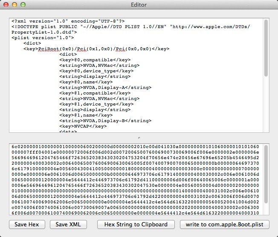Click the hex line starting 06d006500000
Viewport: 278px width, 237px height.
click(x=135, y=197)
